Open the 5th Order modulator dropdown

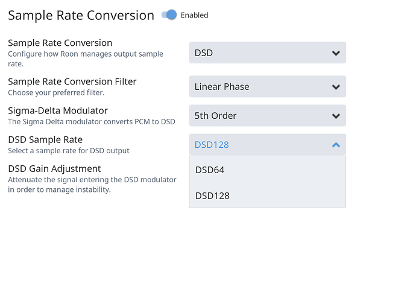click(x=268, y=115)
